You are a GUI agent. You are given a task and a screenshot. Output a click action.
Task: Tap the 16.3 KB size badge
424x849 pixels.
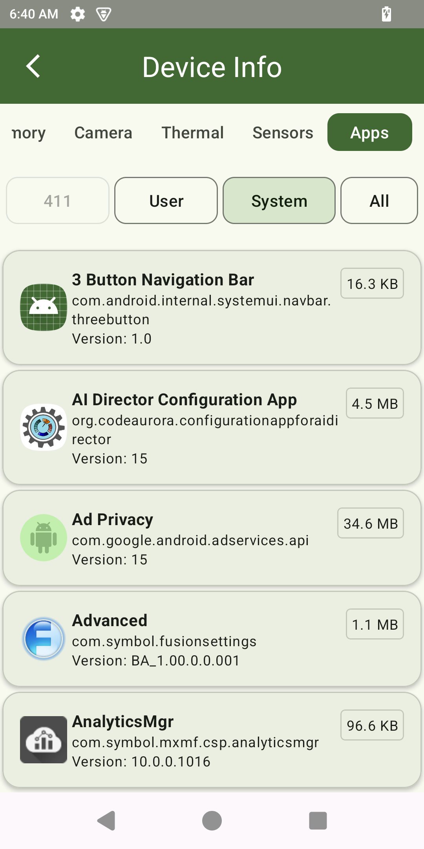pos(372,284)
